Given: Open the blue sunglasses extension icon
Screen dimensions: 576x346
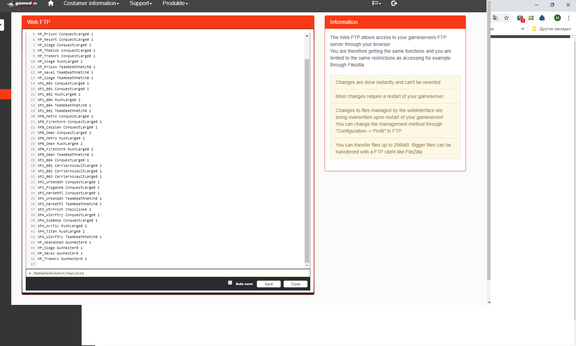Looking at the screenshot, I should (542, 18).
